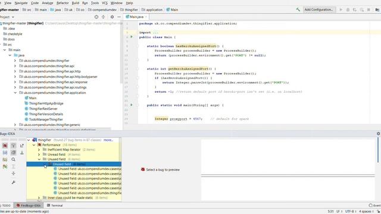This screenshot has width=381, height=214.
Task: Click the collapse-all icon in FindBugs toolbar
Action: [13, 173]
